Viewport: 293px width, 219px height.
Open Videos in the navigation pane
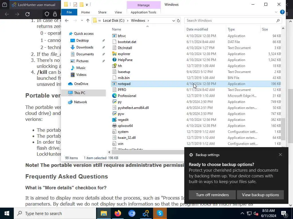pos(81,75)
